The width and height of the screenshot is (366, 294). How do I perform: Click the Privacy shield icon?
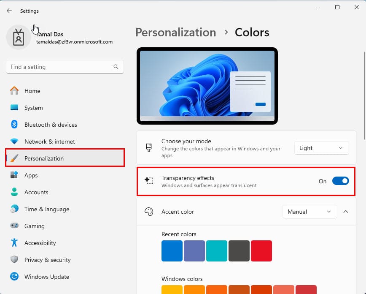(x=14, y=259)
